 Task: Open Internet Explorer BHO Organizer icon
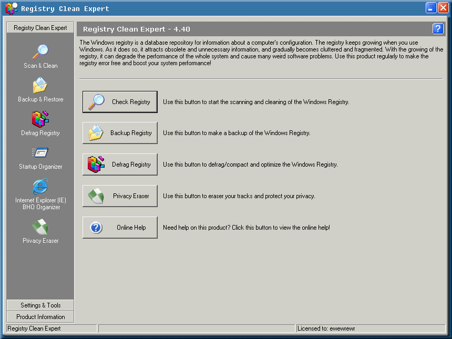click(40, 187)
